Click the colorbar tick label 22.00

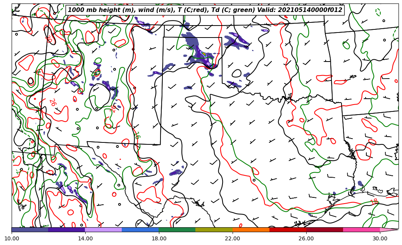click(x=233, y=238)
